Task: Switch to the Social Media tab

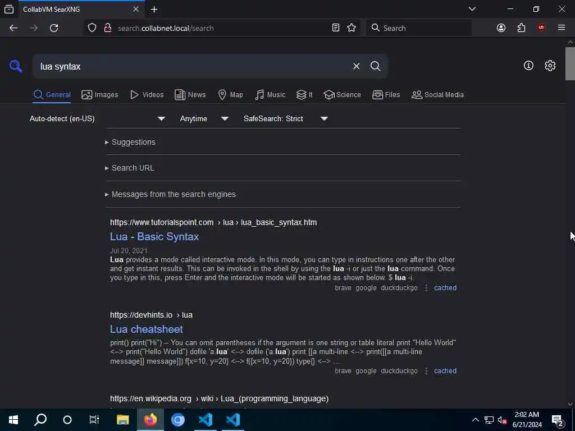Action: 437,94
